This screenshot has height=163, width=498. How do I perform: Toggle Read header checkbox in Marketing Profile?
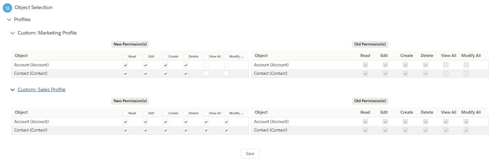126,57
